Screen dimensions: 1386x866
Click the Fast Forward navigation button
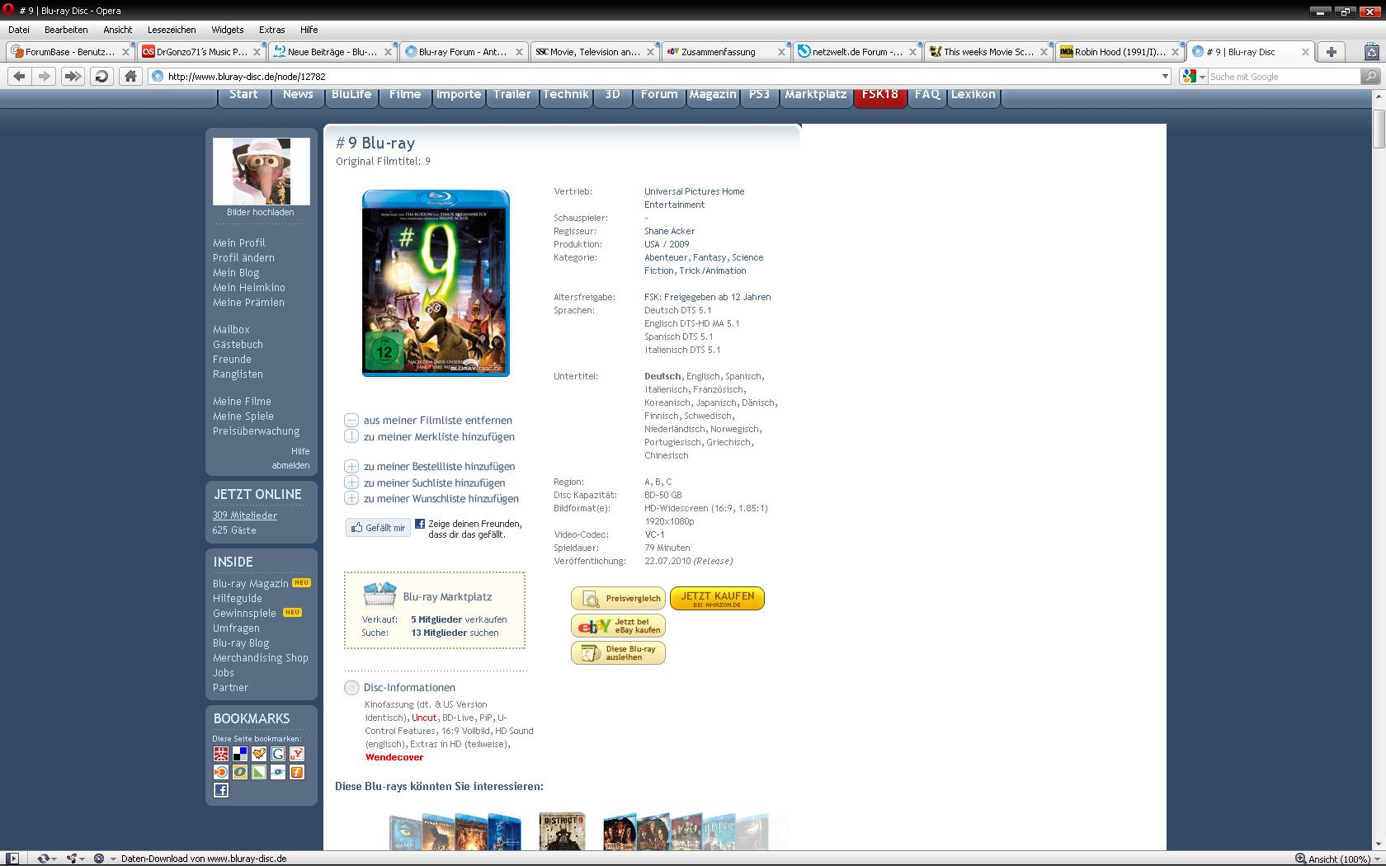point(73,76)
